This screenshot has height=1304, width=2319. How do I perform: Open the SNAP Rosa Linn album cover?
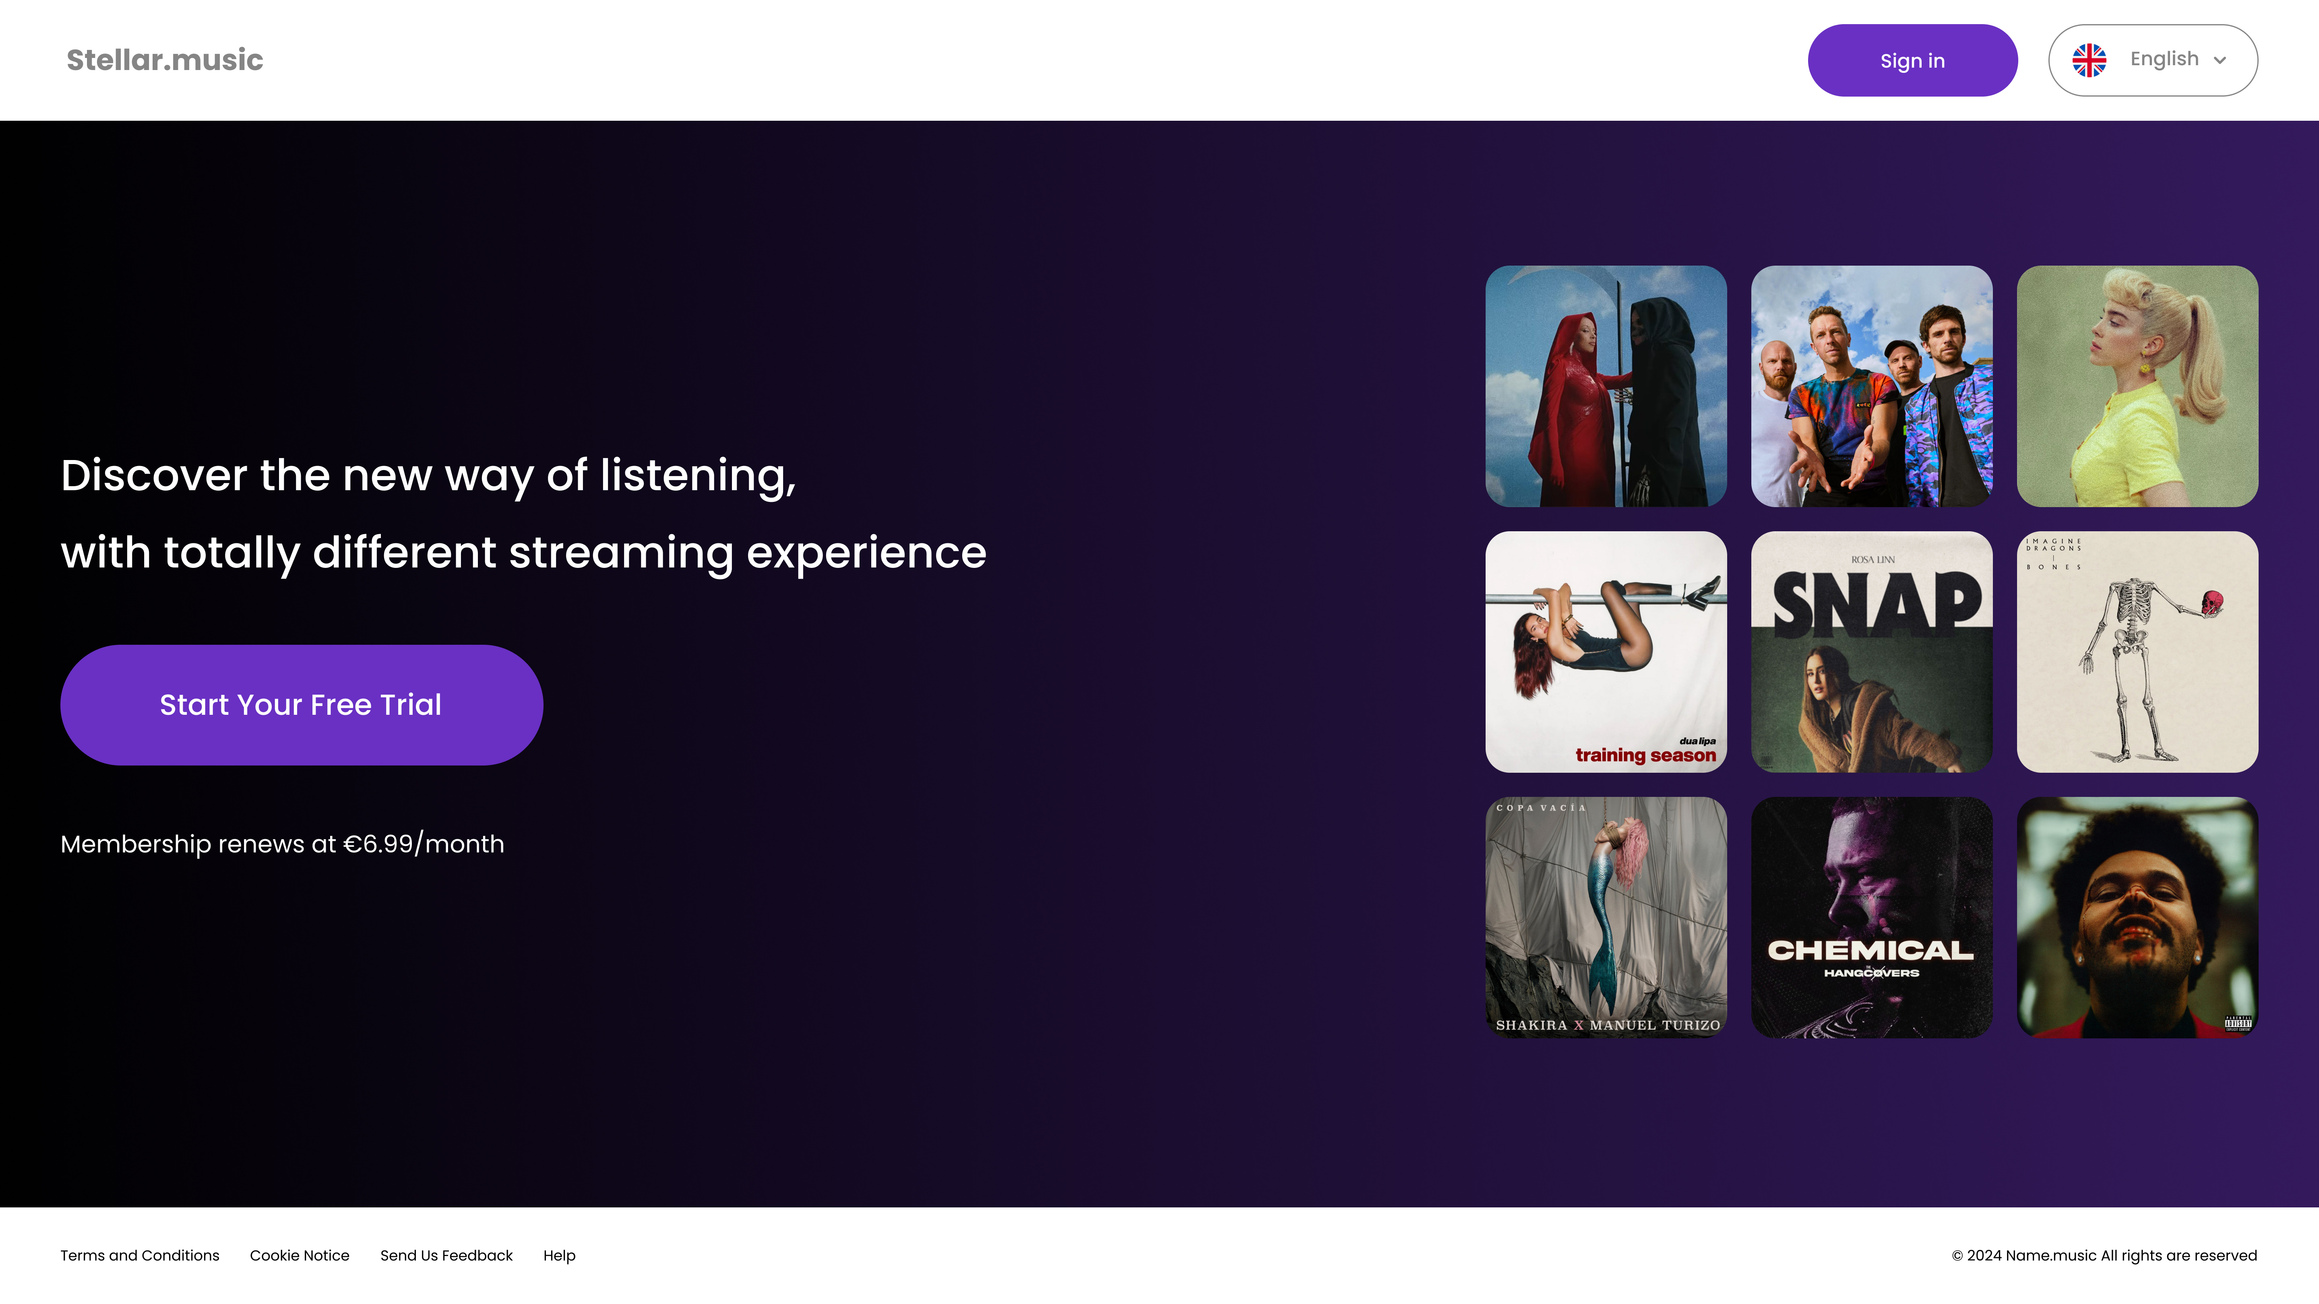pyautogui.click(x=1872, y=652)
